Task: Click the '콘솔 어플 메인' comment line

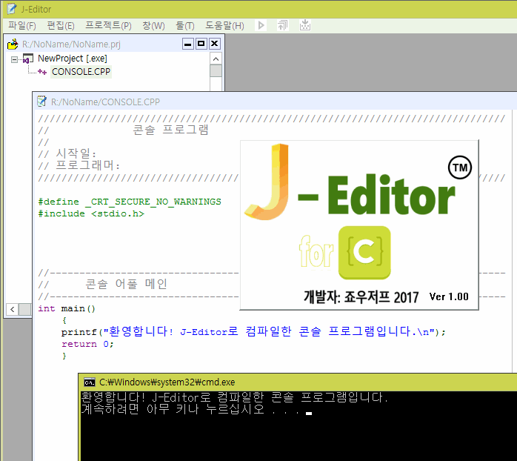Action: pyautogui.click(x=103, y=284)
